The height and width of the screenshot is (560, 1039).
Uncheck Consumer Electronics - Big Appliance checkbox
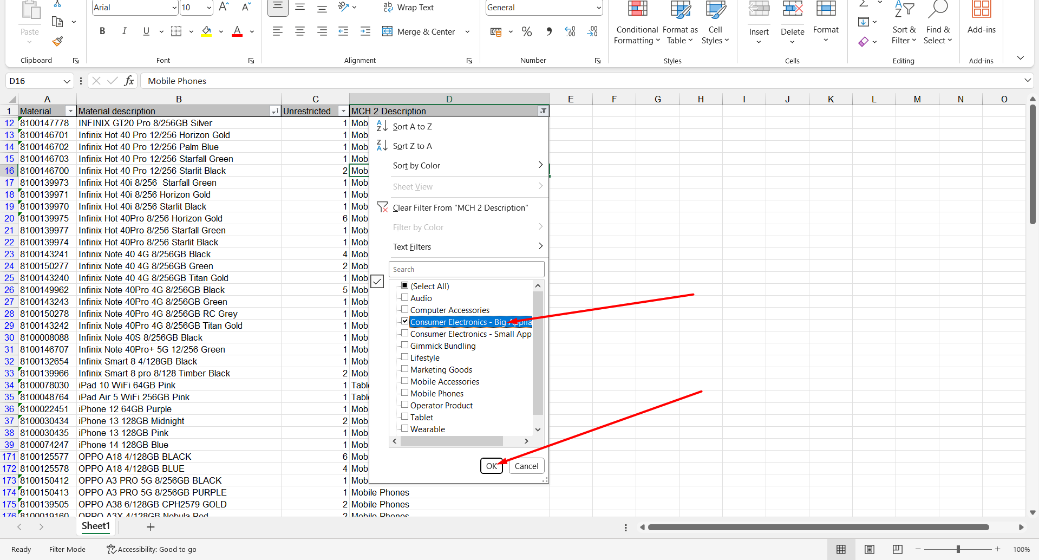click(x=404, y=321)
